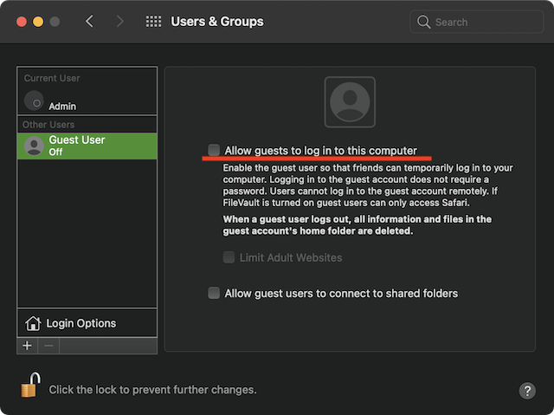The width and height of the screenshot is (554, 415).
Task: Toggle Limit Adult Websites checkbox
Action: coord(229,257)
